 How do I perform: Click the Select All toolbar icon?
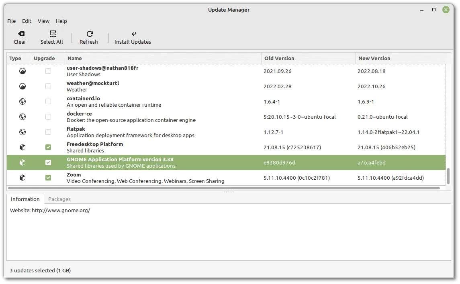[52, 34]
